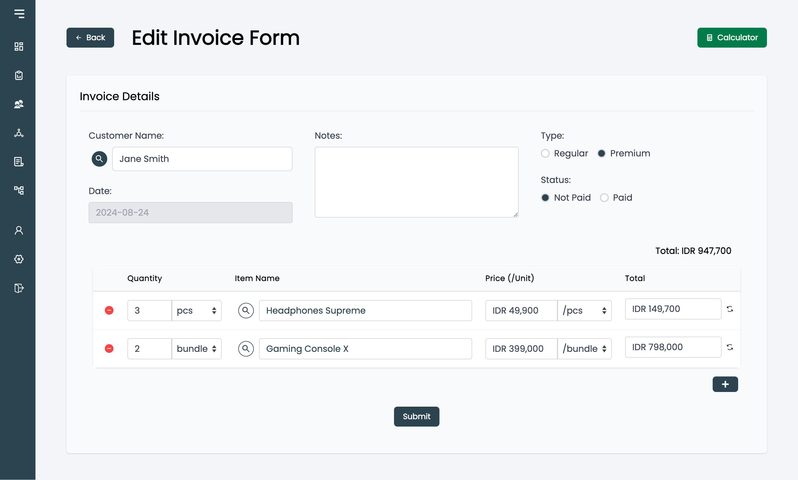Set status to Paid
Screen dimensions: 798x480
click(x=604, y=198)
